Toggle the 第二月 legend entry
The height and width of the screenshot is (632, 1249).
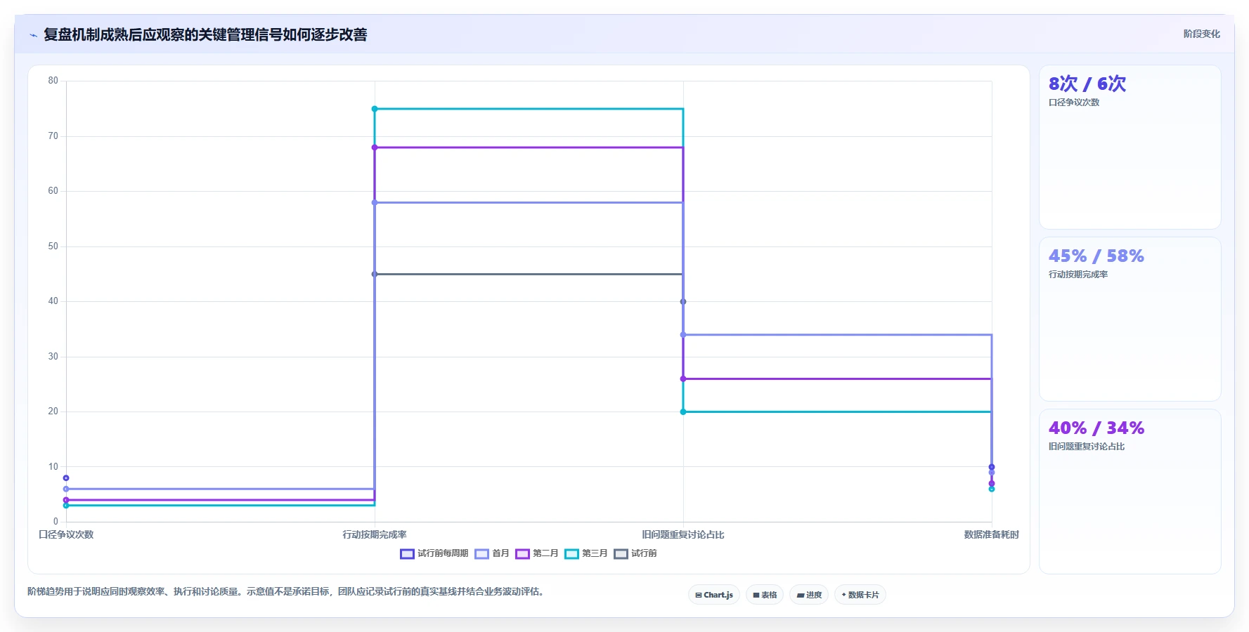point(537,553)
